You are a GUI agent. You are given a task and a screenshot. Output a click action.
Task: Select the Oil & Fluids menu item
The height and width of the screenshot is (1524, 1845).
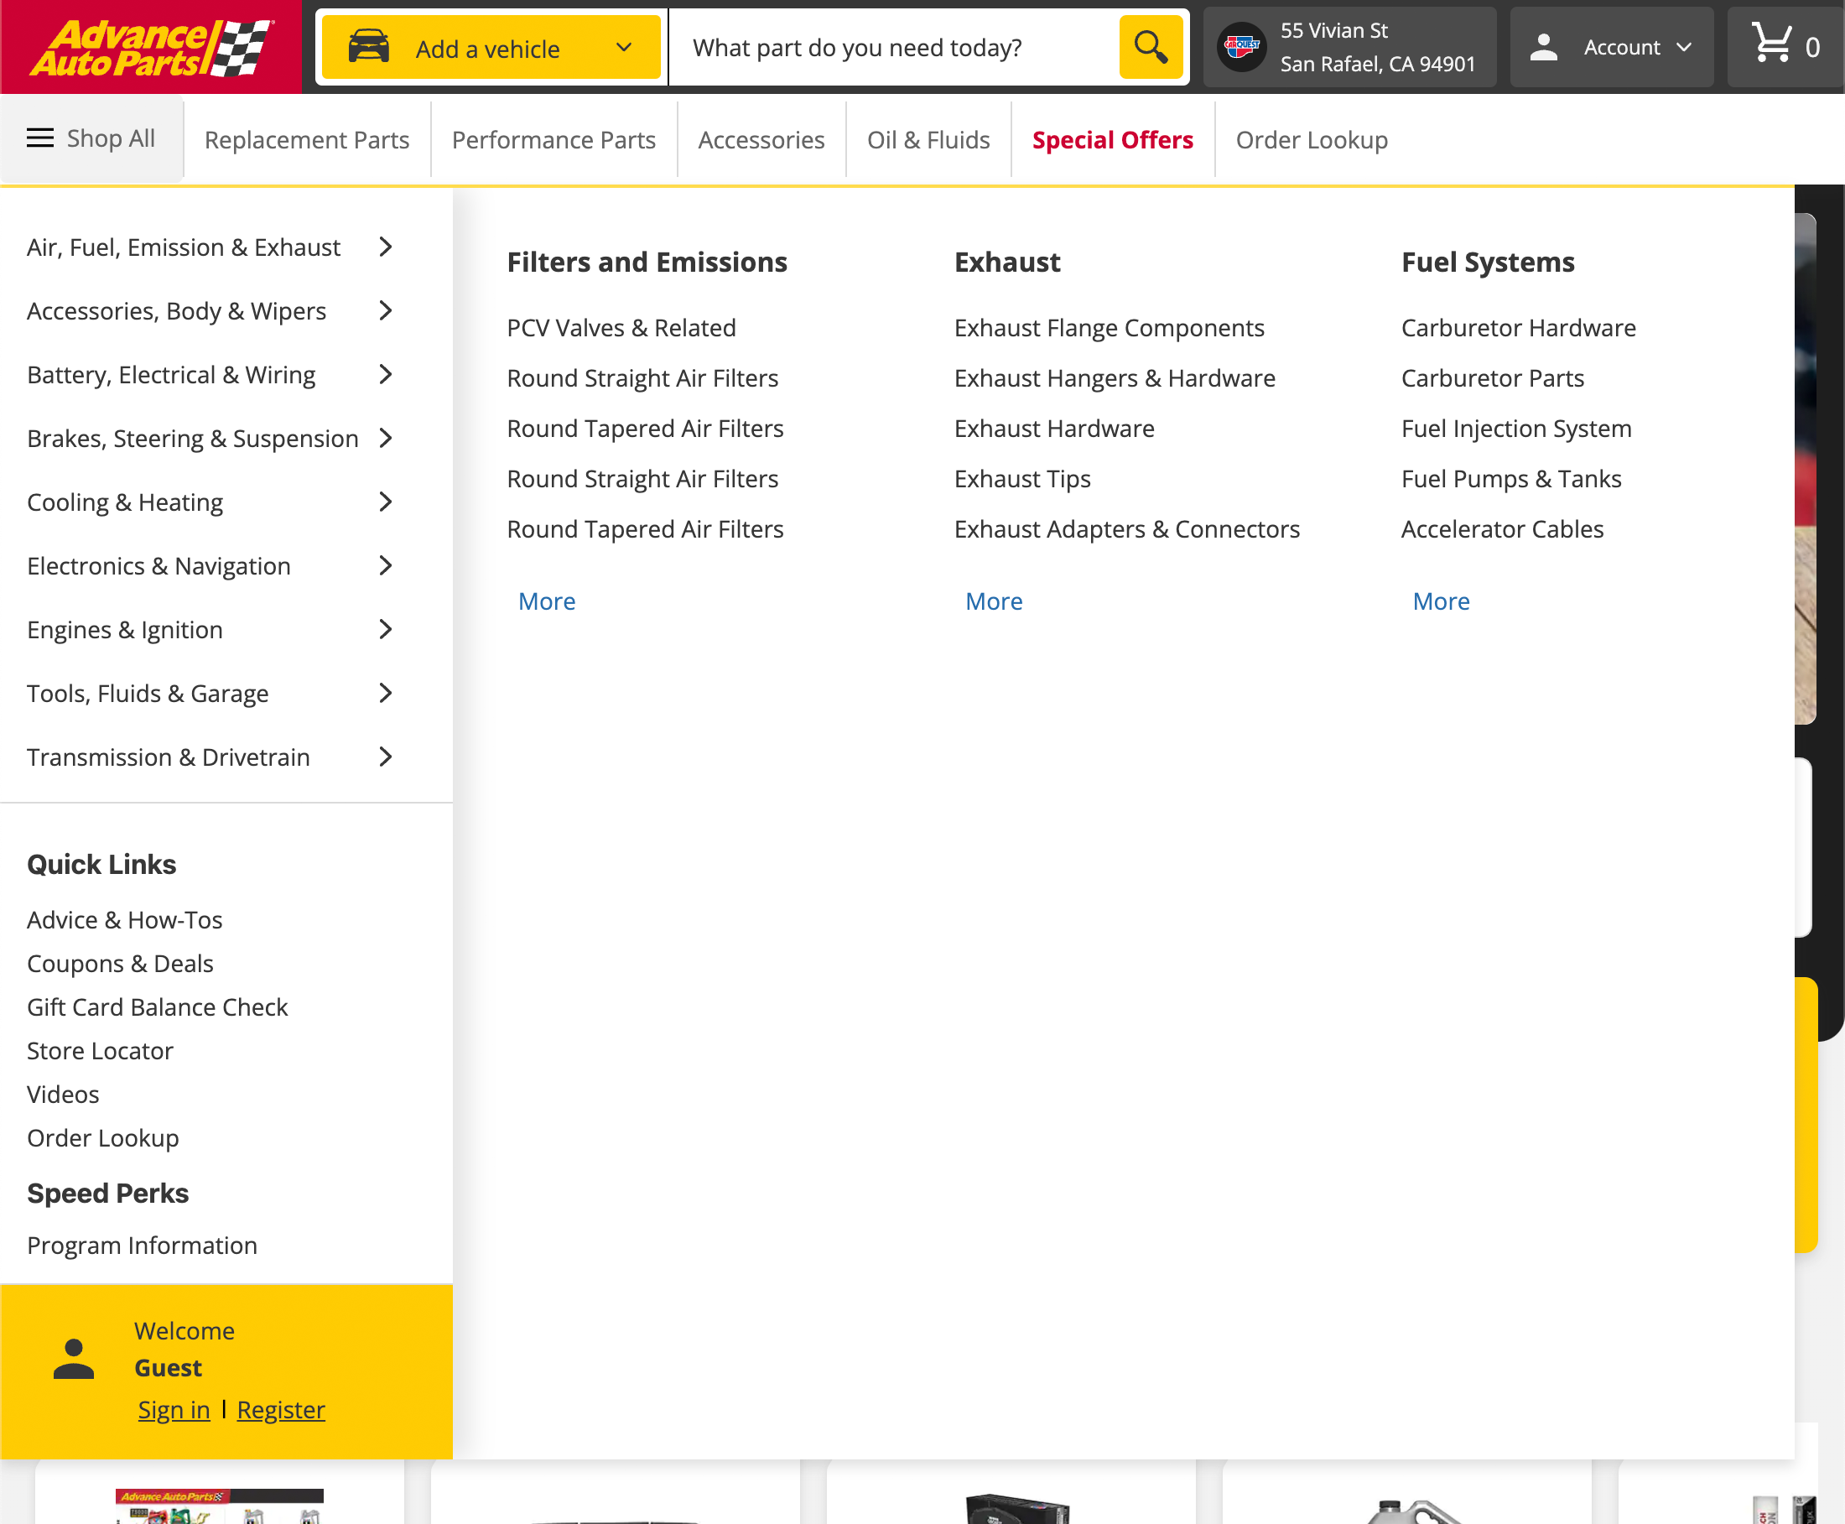click(928, 138)
